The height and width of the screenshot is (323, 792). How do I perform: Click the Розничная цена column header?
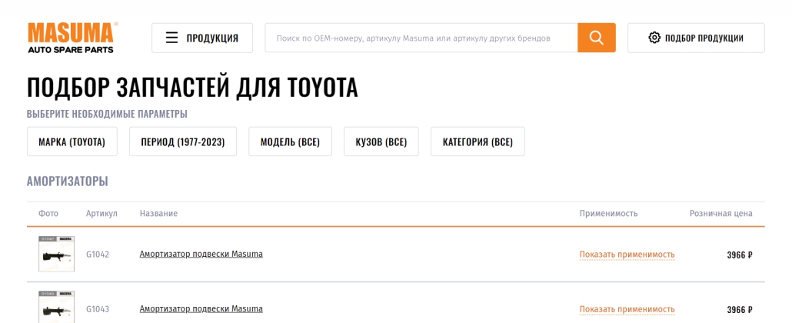[x=720, y=213]
